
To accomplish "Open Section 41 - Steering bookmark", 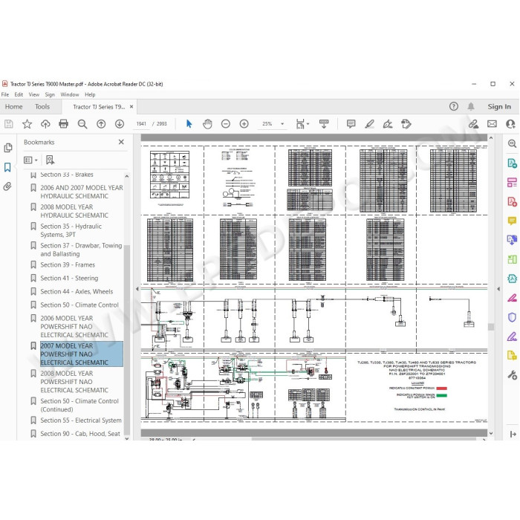I will click(x=69, y=278).
